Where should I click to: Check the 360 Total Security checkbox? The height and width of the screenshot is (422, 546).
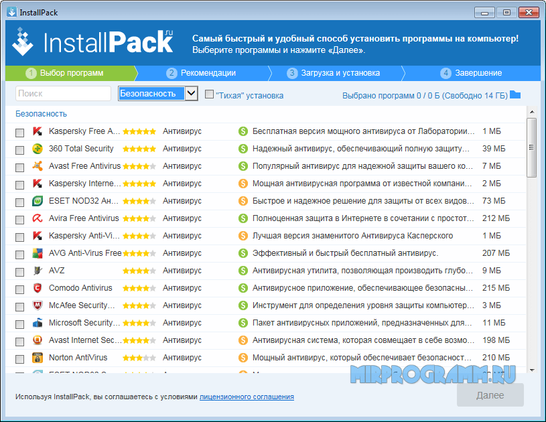coord(20,150)
